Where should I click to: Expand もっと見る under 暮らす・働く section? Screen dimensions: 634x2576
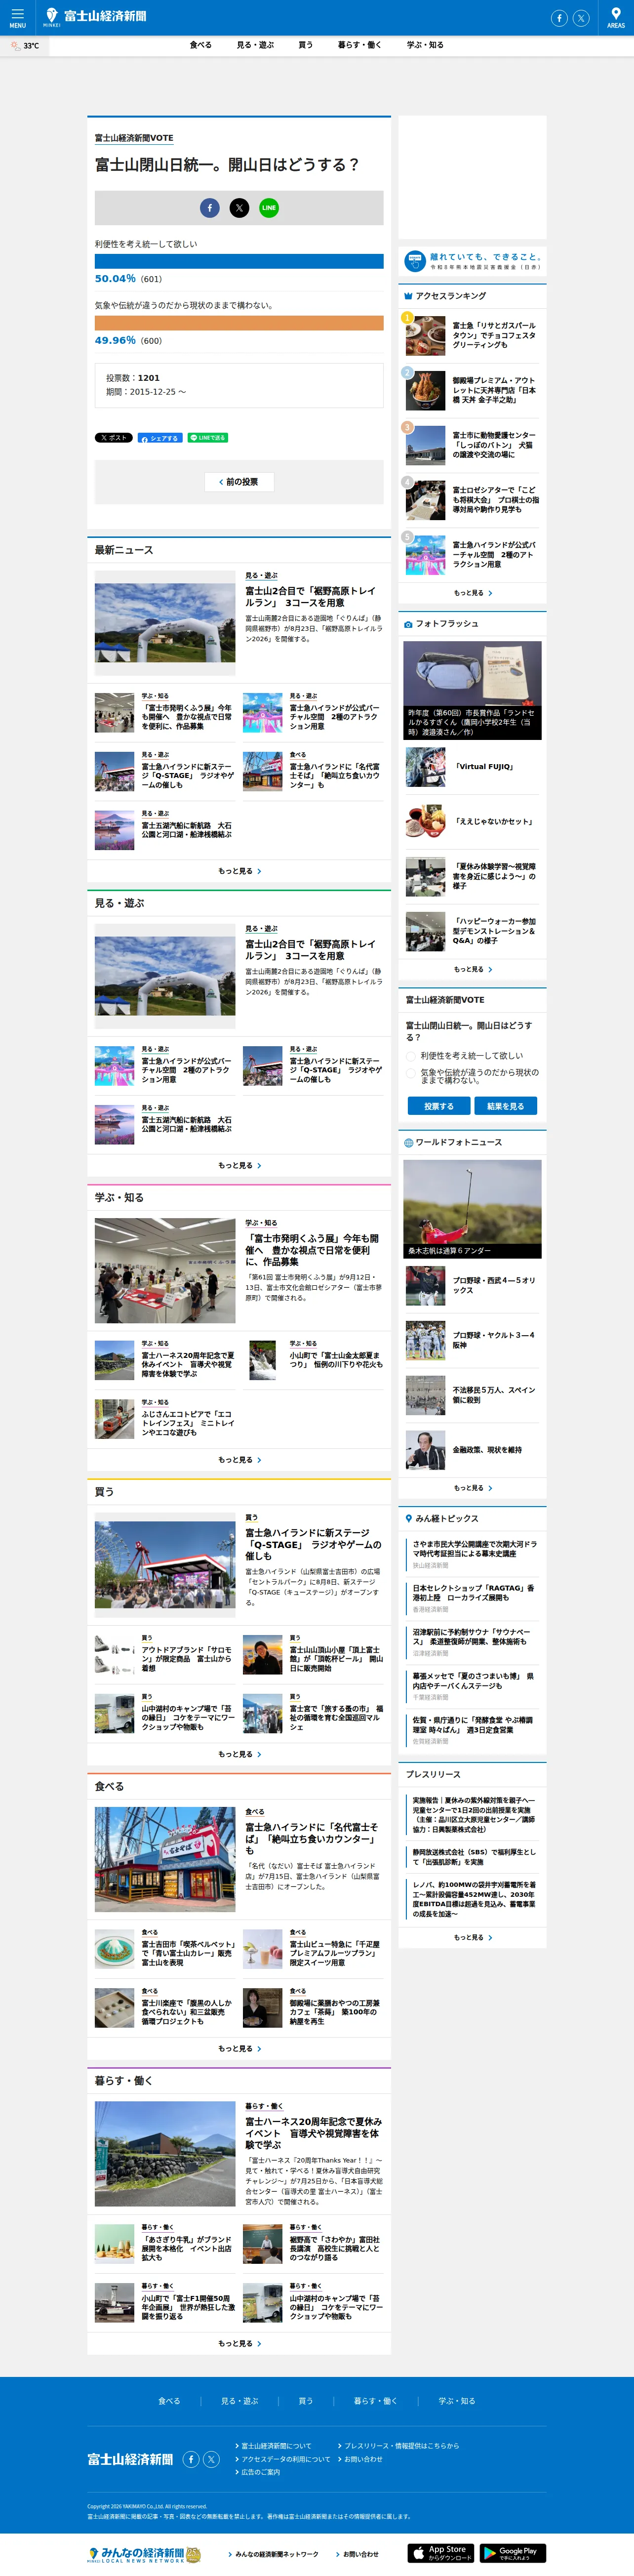pos(239,2343)
